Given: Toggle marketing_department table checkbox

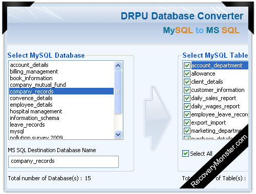Looking at the screenshot, I should (x=187, y=131).
